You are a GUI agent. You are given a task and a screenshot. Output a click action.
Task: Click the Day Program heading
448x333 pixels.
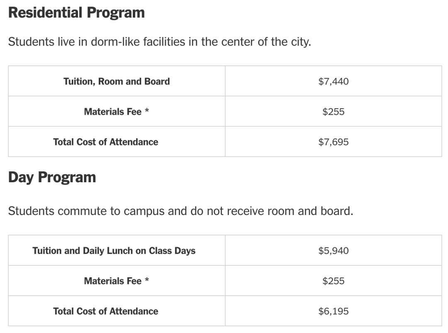[x=52, y=177]
